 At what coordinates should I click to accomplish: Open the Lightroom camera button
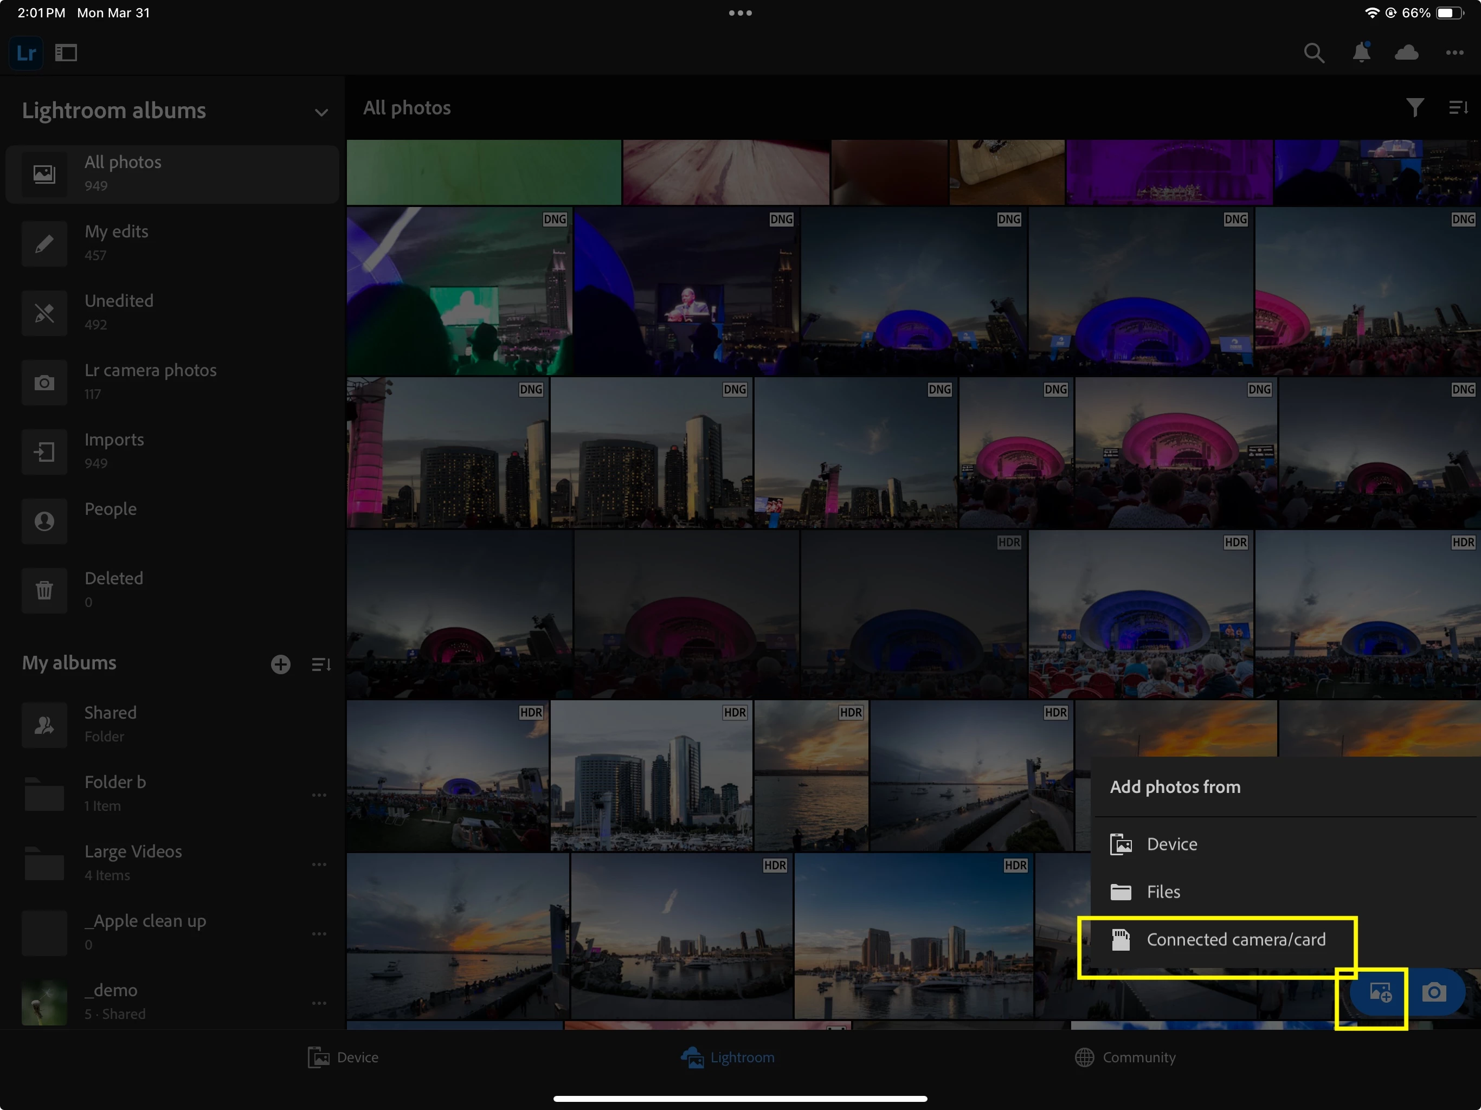(1433, 991)
